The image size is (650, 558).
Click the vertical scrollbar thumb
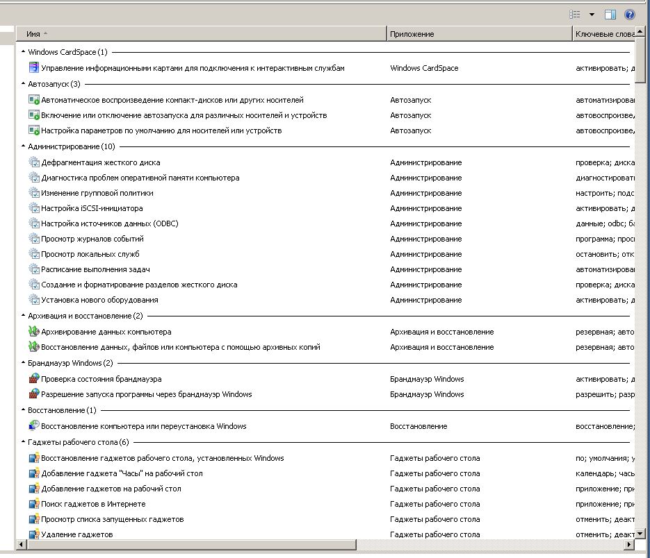(x=640, y=59)
